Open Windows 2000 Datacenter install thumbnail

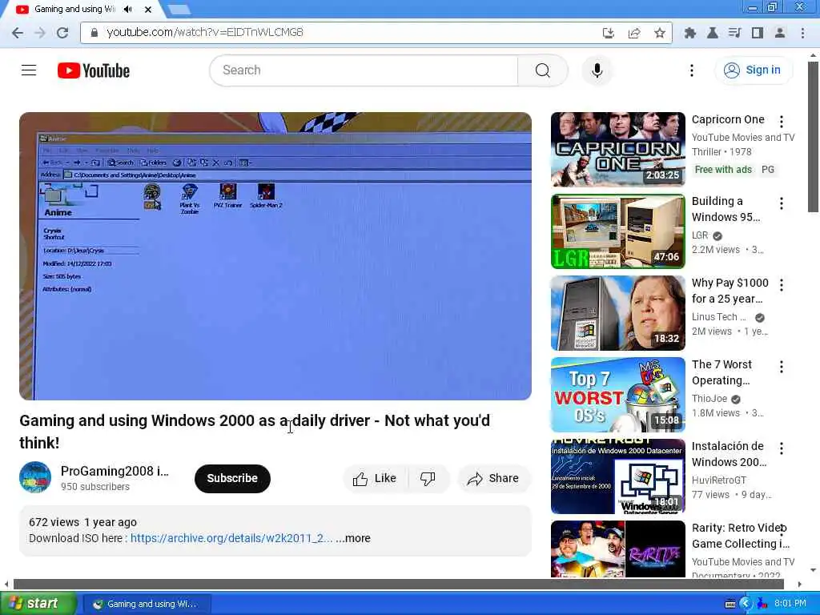tap(617, 476)
